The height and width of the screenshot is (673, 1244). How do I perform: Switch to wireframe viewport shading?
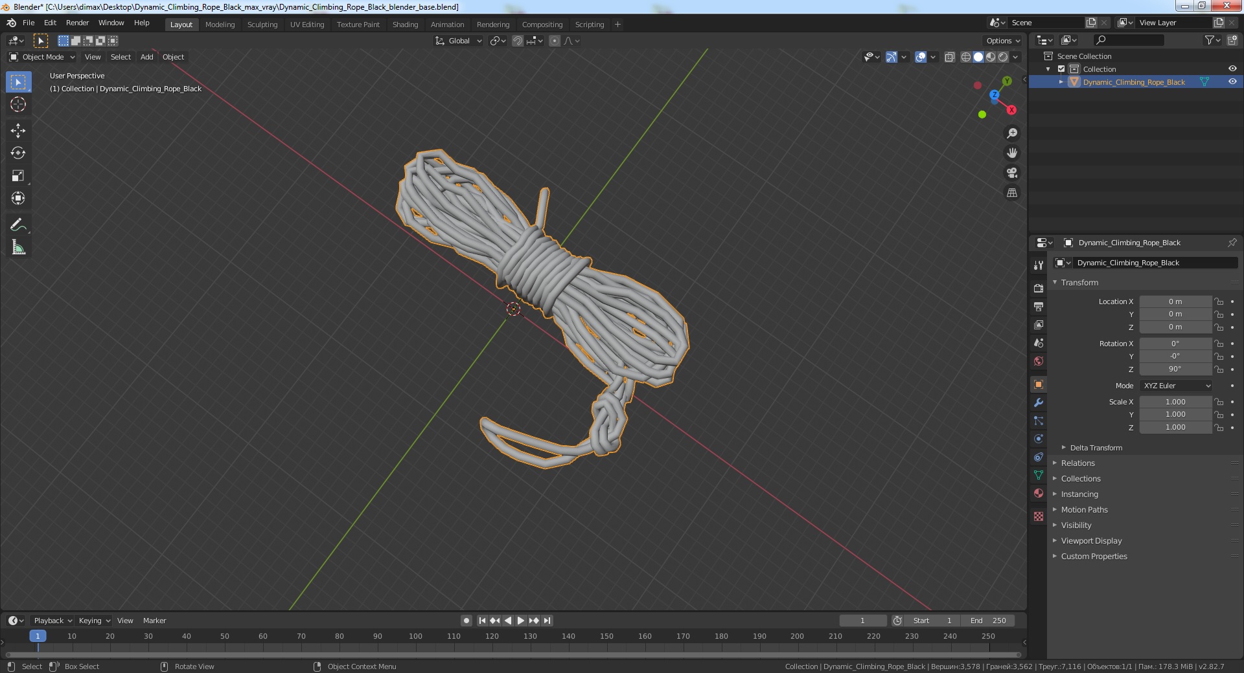[965, 57]
